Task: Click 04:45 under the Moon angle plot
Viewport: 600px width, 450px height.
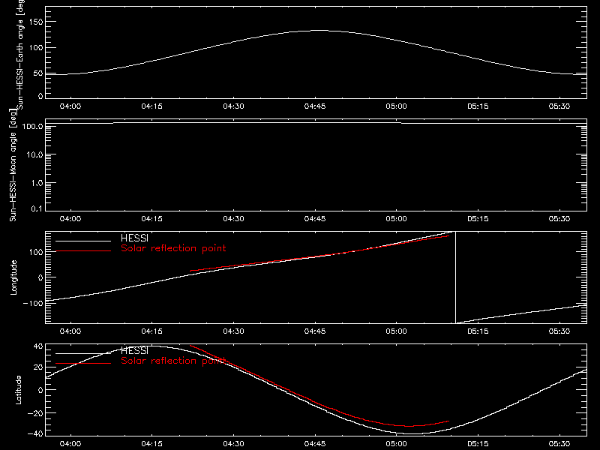Action: [x=315, y=219]
